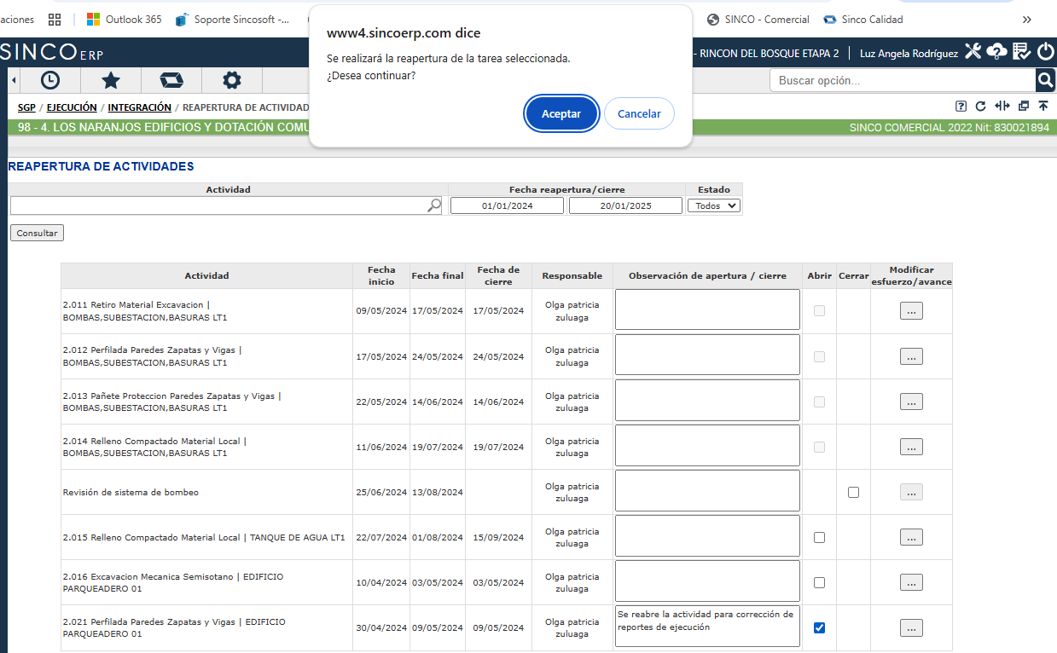Viewport: 1057px width, 653px height.
Task: Go to EJECUCIÓN breadcrumb
Action: pos(72,107)
